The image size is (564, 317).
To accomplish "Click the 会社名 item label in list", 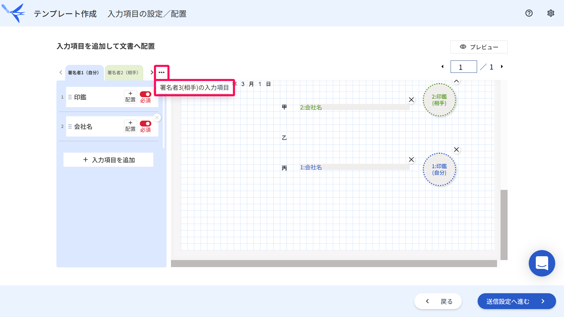I will click(x=83, y=127).
